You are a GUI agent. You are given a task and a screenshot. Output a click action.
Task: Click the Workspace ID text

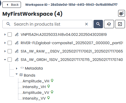point(71,5)
